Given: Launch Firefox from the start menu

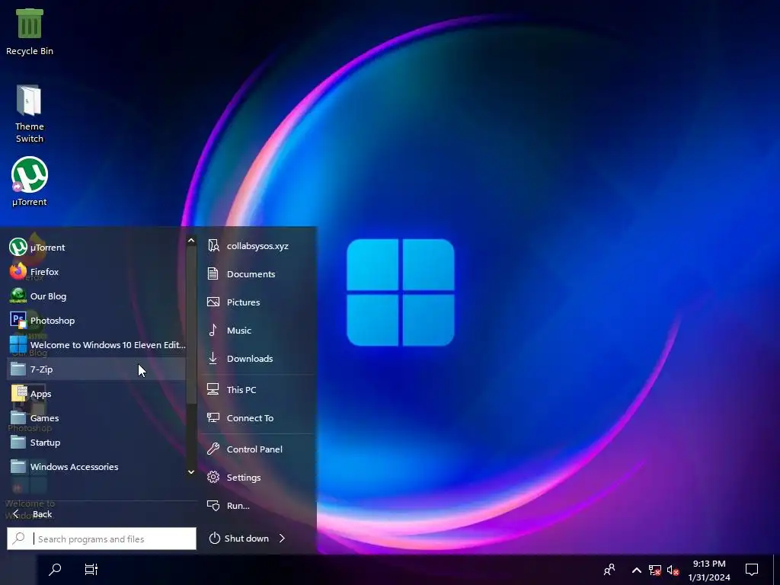Looking at the screenshot, I should click(96, 272).
